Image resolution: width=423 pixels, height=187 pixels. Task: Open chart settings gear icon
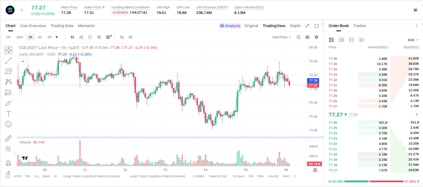point(316,37)
